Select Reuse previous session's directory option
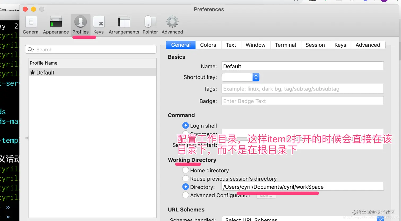401x221 pixels. point(186,178)
